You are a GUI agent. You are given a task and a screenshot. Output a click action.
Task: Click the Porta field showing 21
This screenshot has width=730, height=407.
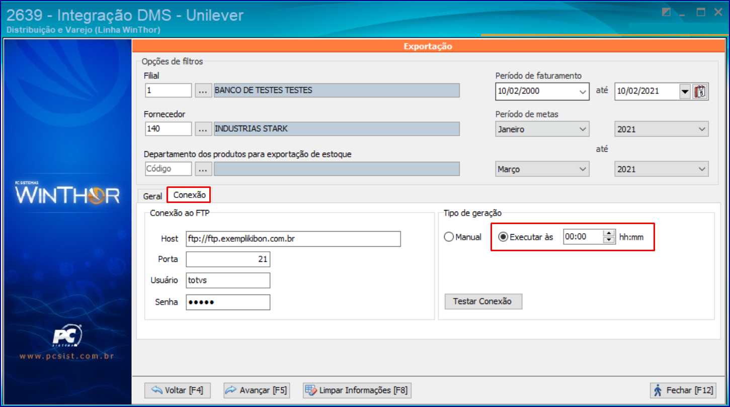click(x=228, y=260)
